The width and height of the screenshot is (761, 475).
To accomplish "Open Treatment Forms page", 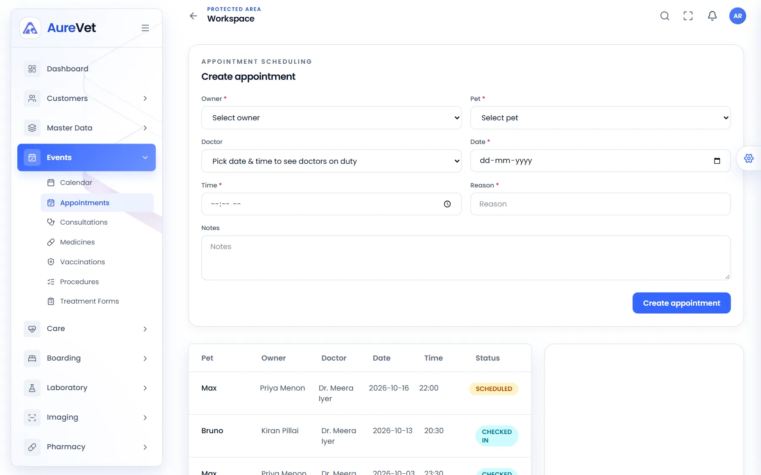I will click(x=97, y=301).
